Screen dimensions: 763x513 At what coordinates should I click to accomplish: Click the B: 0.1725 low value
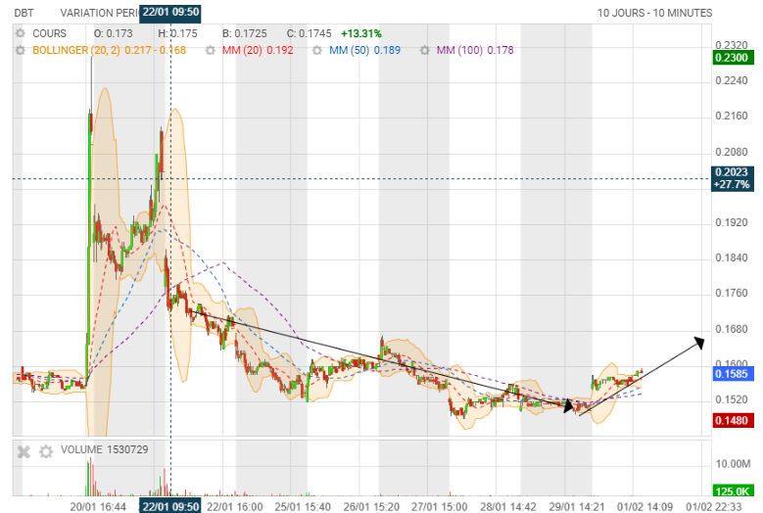click(x=244, y=33)
